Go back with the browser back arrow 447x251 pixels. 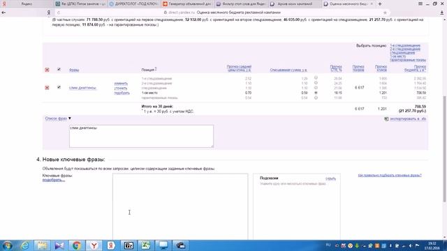coord(3,13)
